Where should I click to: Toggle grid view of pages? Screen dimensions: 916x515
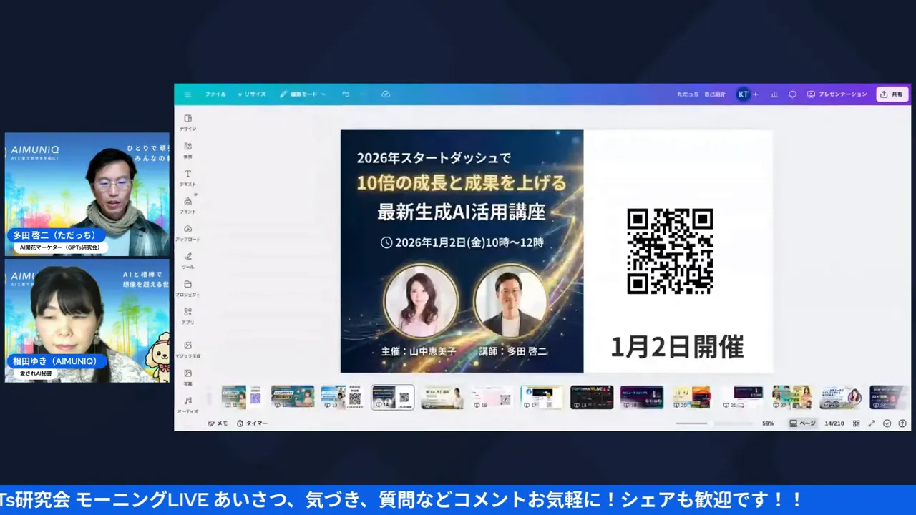[x=856, y=423]
